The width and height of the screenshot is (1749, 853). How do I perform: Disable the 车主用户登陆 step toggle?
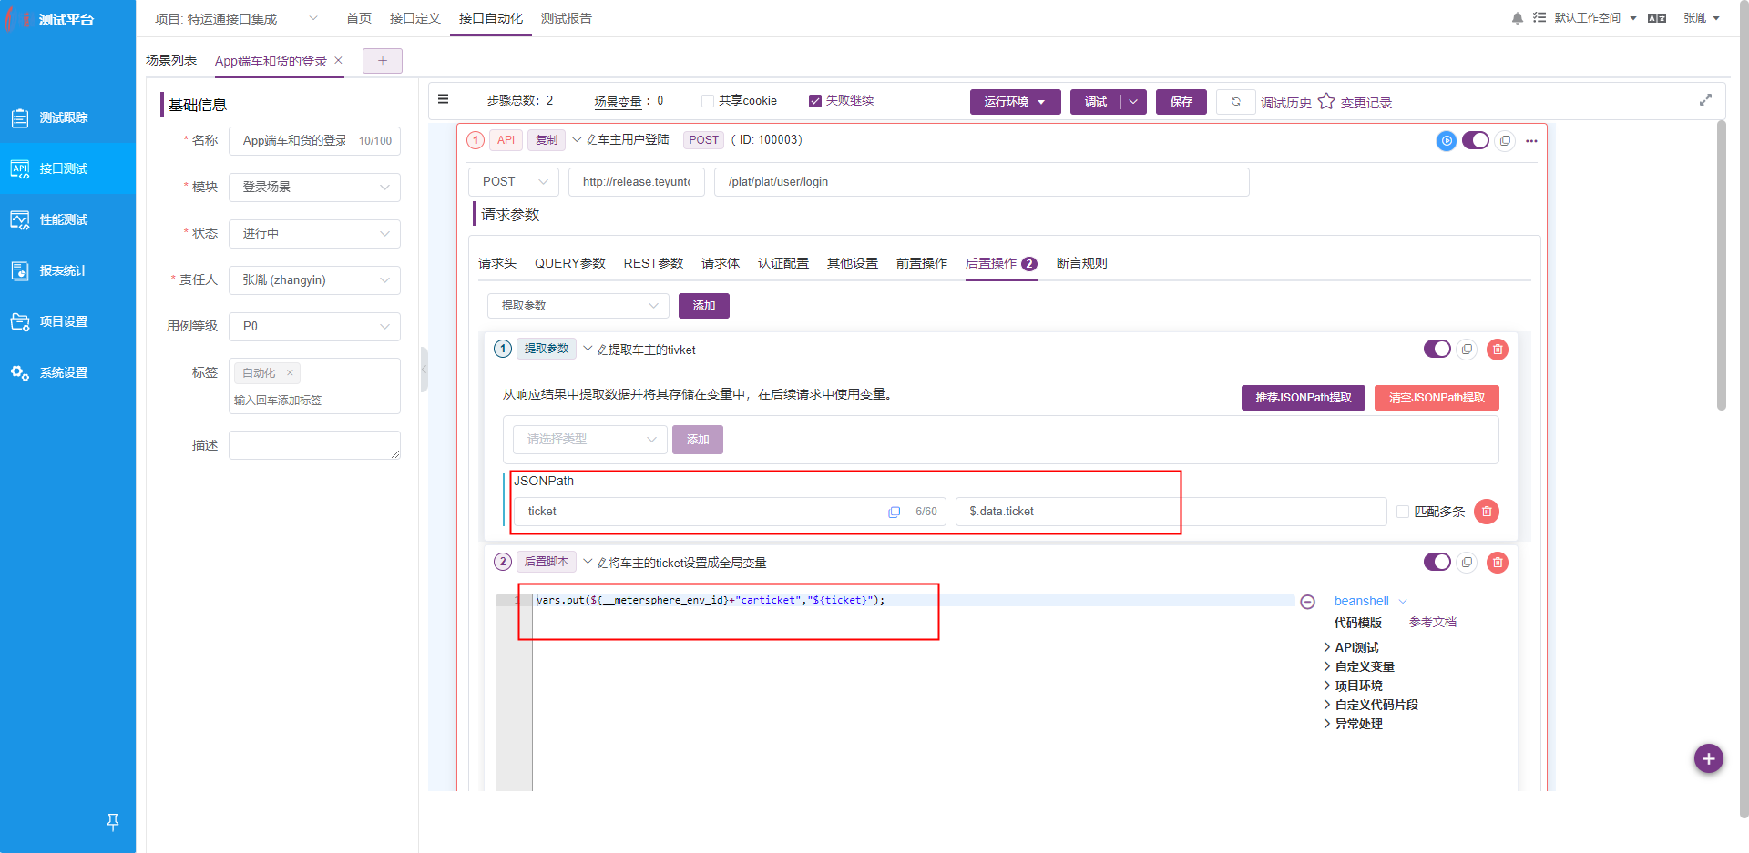pos(1476,140)
